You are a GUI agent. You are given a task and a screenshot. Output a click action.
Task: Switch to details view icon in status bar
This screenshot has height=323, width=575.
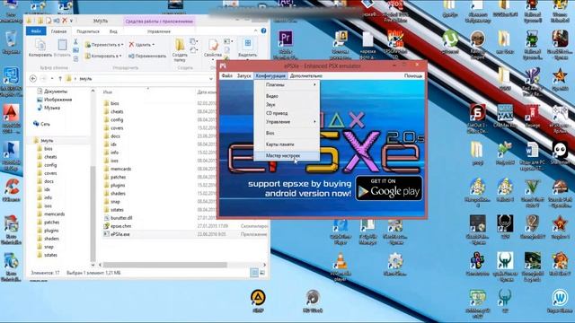coord(254,273)
